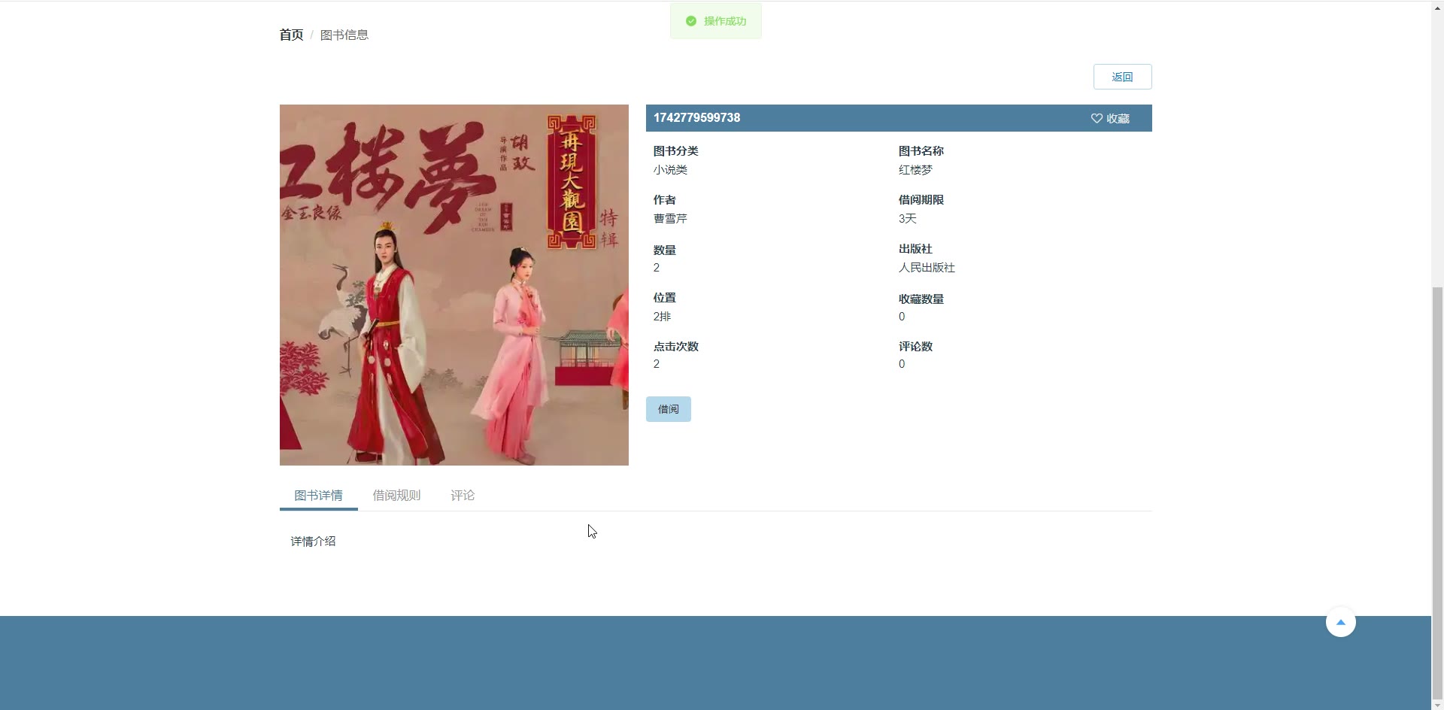Screen dimensions: 1444x710
Task: Click 图书信息 in the breadcrumb
Action: [344, 35]
